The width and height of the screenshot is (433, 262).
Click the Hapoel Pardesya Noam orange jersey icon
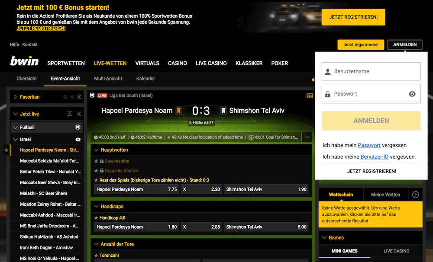click(179, 111)
